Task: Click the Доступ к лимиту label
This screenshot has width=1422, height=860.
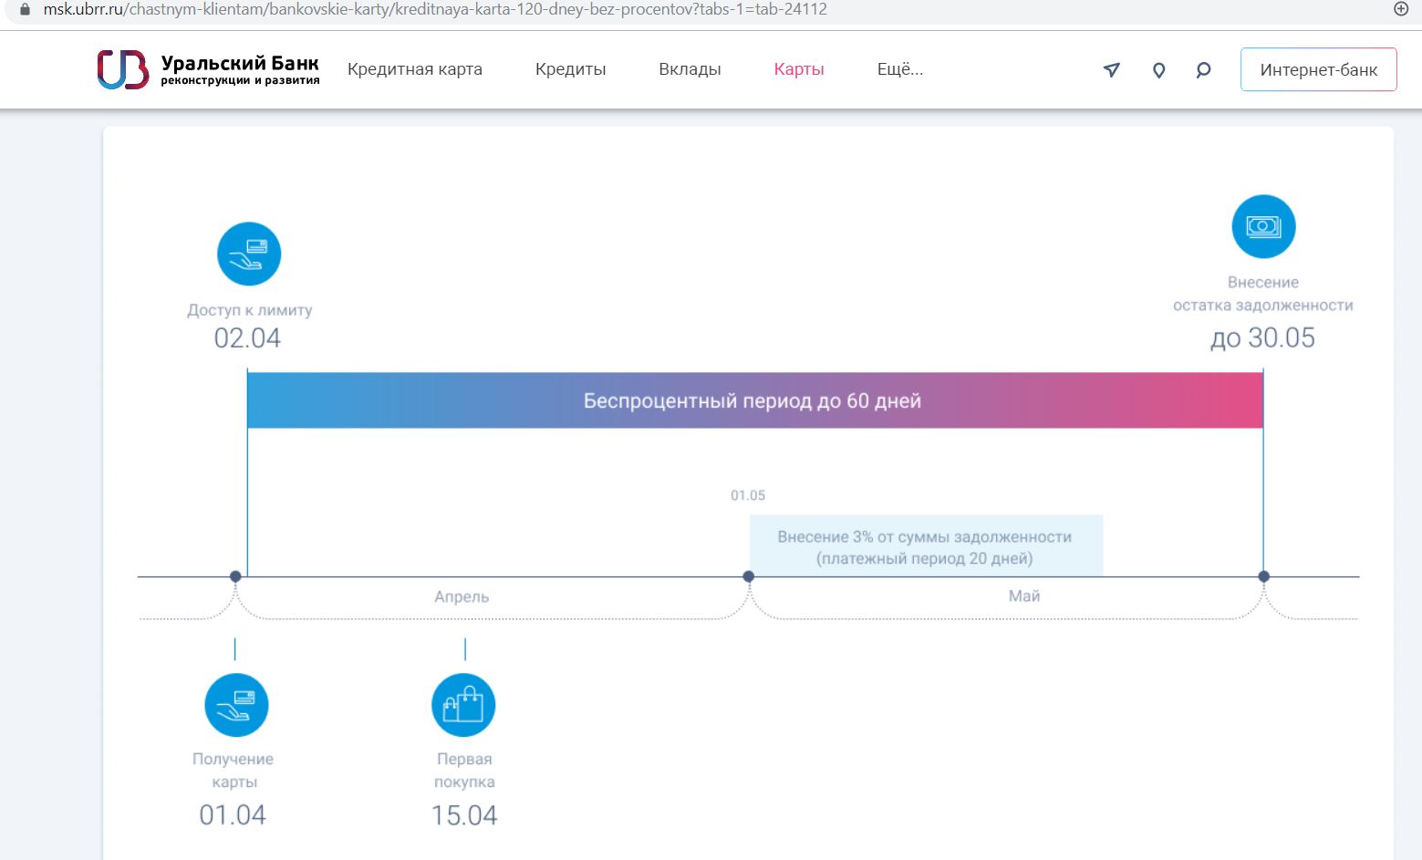Action: (250, 310)
